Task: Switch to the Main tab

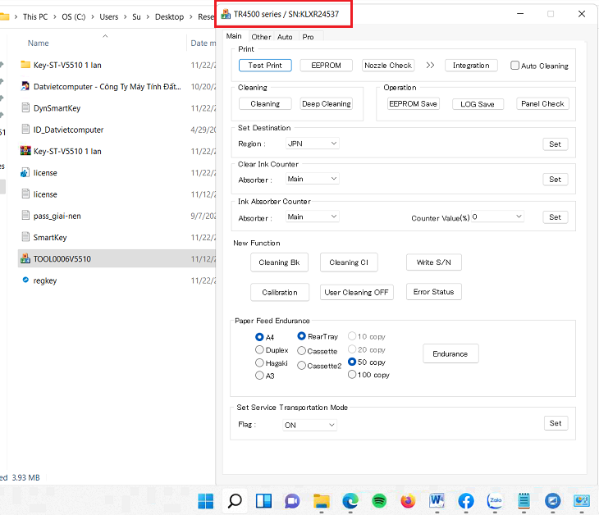Action: [x=234, y=36]
